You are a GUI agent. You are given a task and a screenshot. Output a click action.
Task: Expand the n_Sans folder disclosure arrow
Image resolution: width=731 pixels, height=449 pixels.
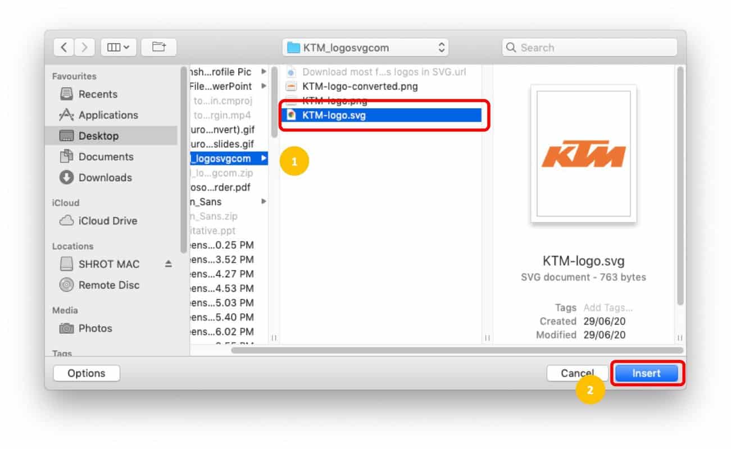[262, 201]
